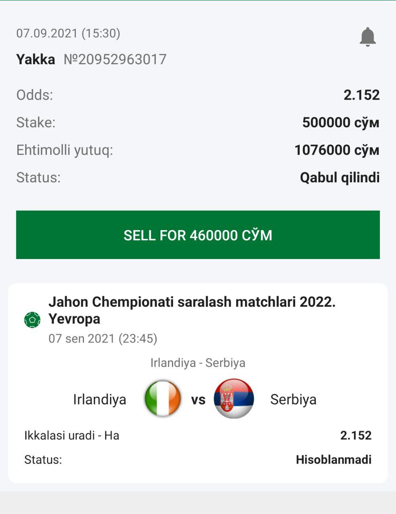Click the Yakka bet type label
Viewport: 396px width, 514px height.
36,59
